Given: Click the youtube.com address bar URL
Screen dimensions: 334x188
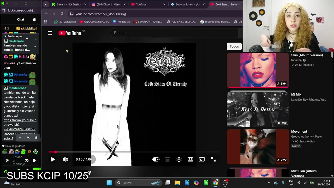Looking at the screenshot, I should pos(101,14).
